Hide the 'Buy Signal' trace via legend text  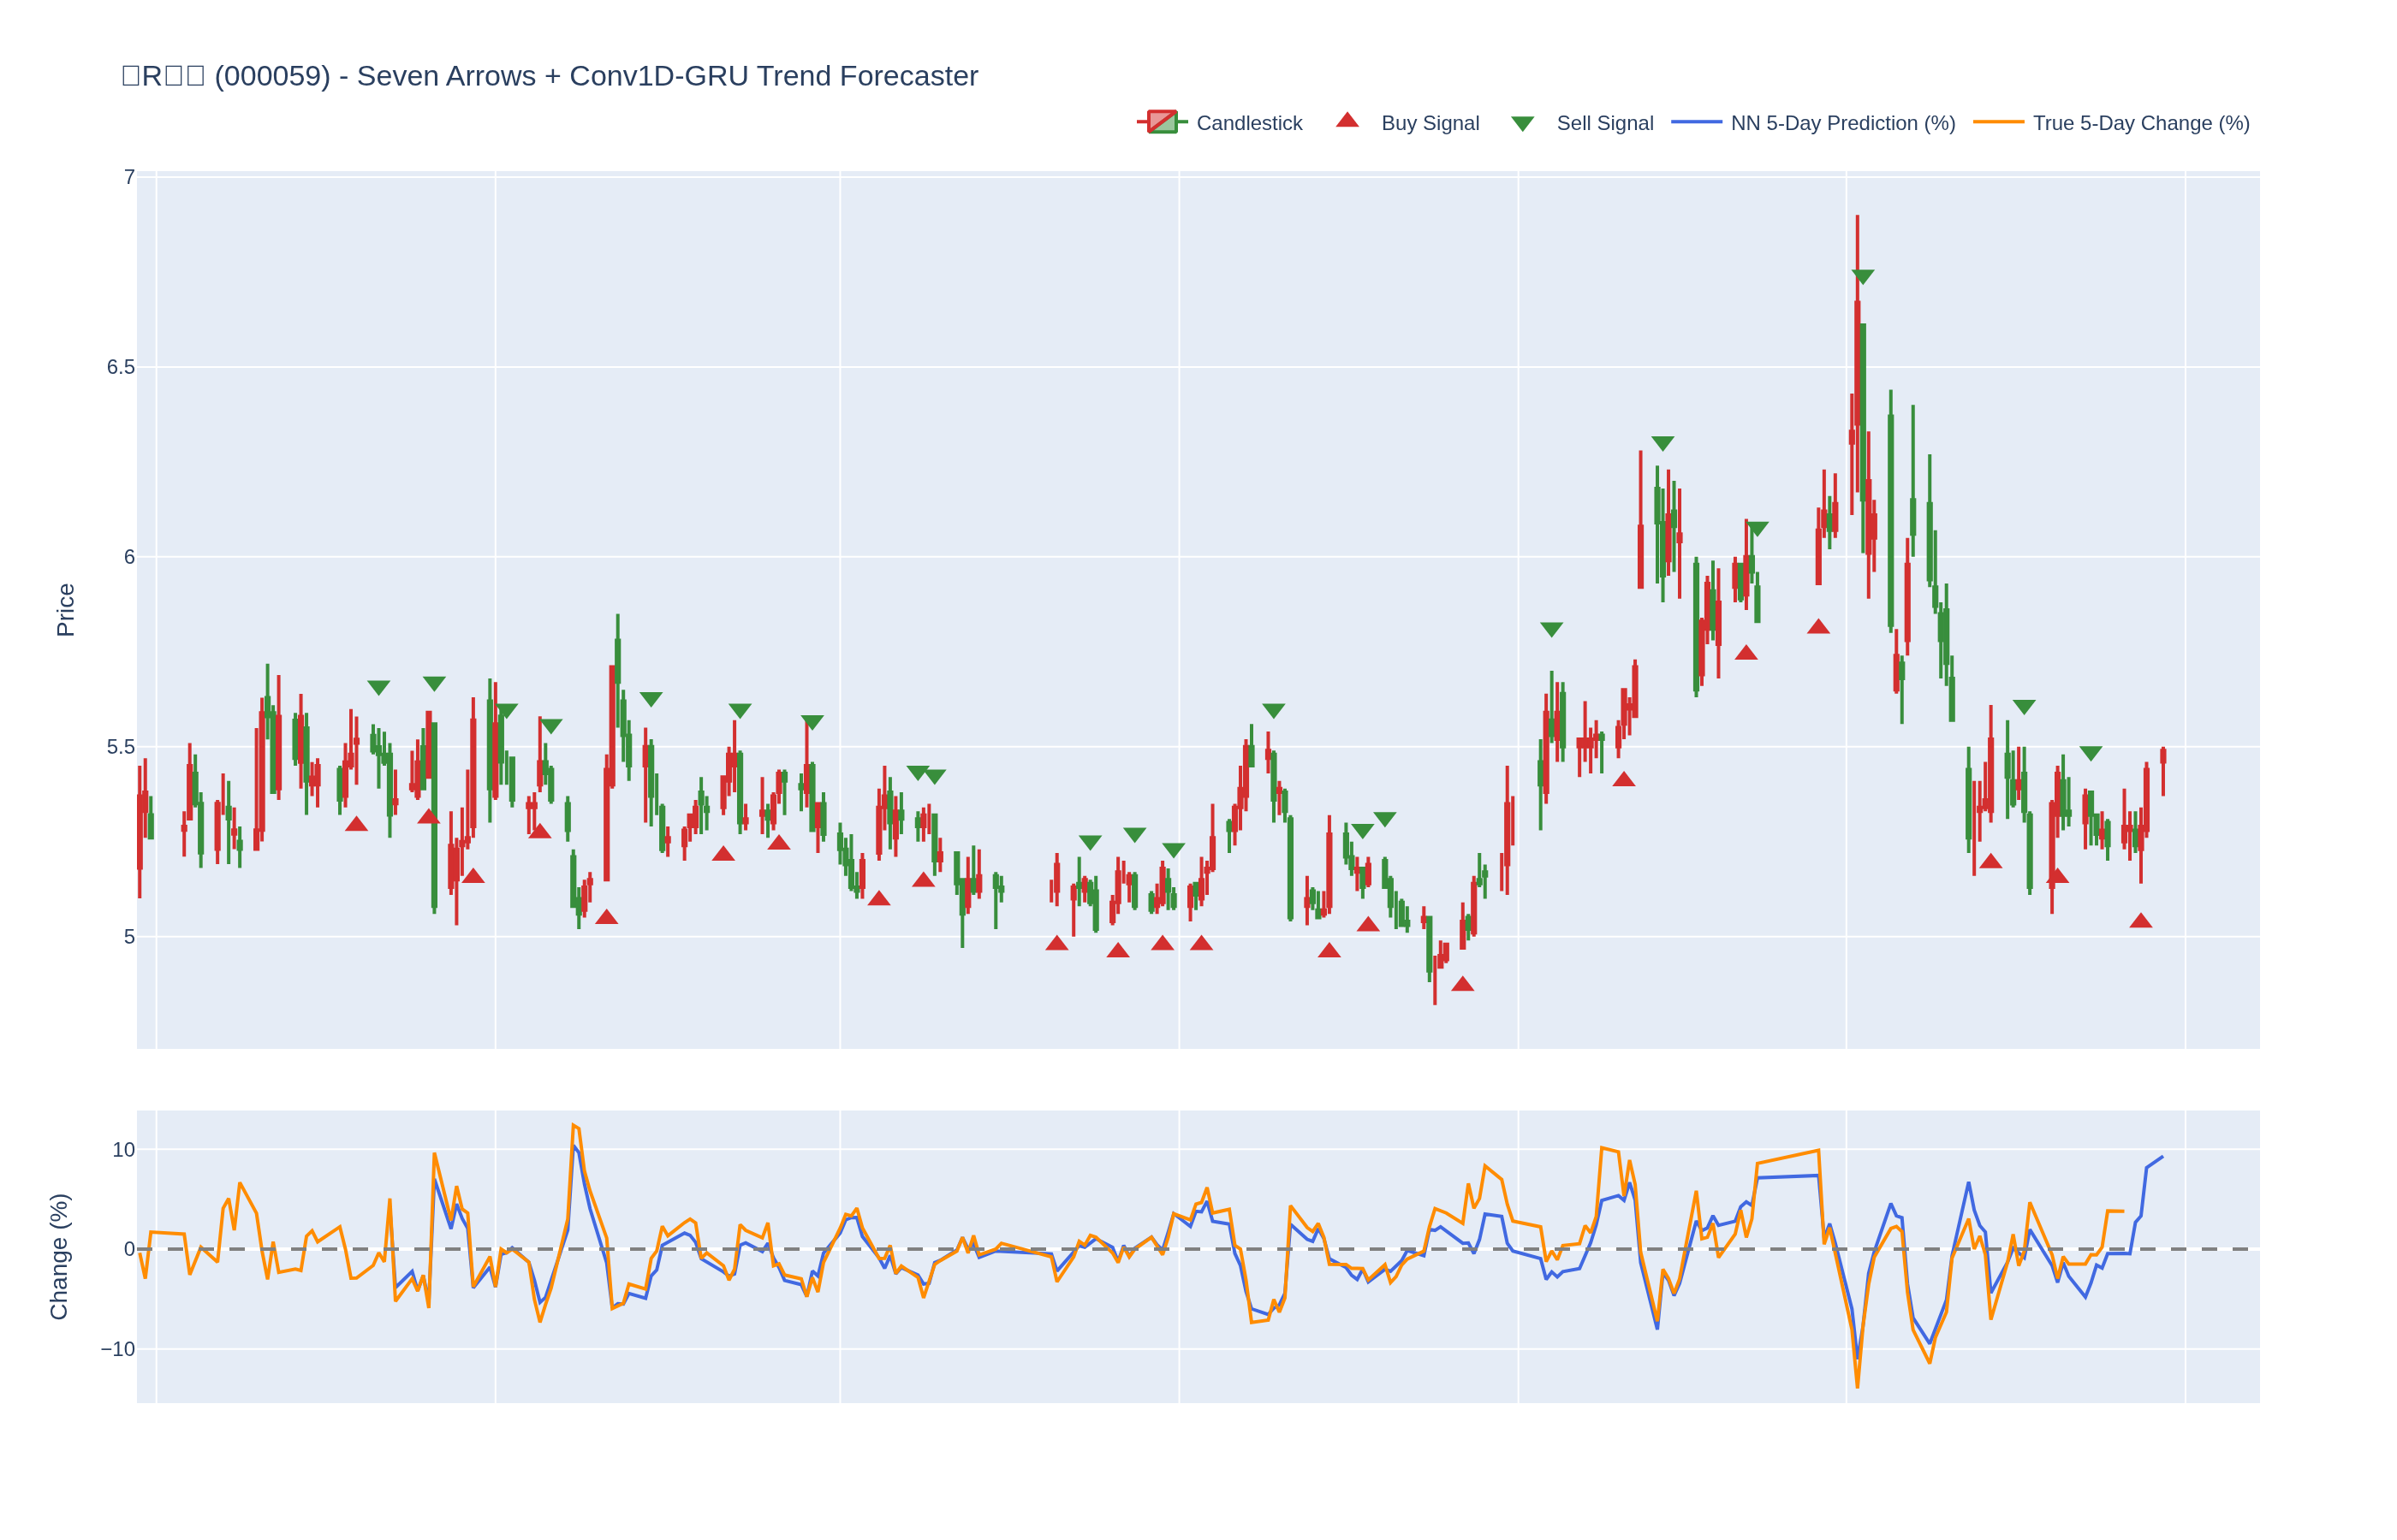point(1430,123)
